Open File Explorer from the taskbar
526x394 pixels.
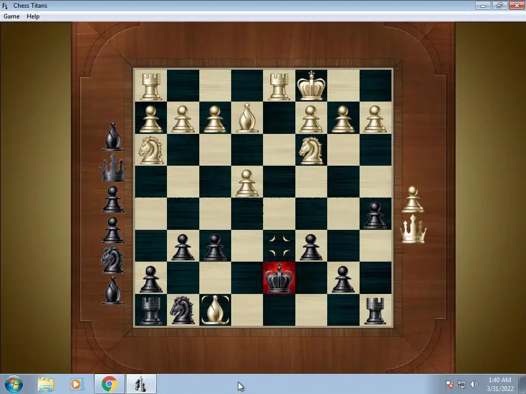click(46, 384)
